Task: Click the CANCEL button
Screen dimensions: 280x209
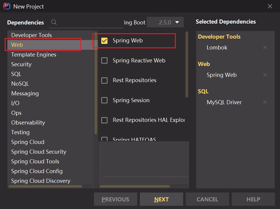Action: point(207,199)
